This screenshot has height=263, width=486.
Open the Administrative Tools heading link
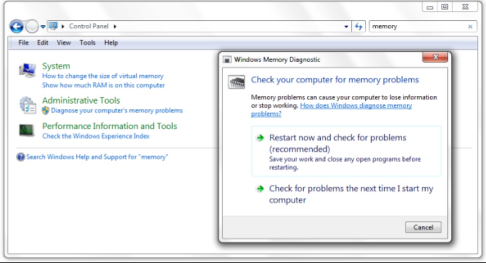(x=81, y=100)
